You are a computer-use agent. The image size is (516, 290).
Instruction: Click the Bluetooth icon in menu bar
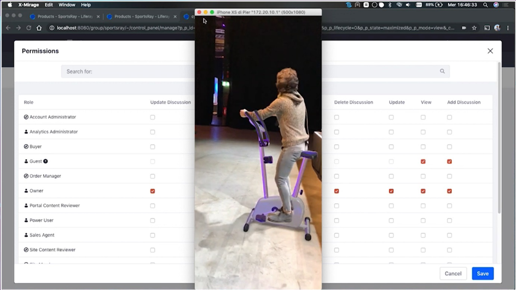pos(390,4)
